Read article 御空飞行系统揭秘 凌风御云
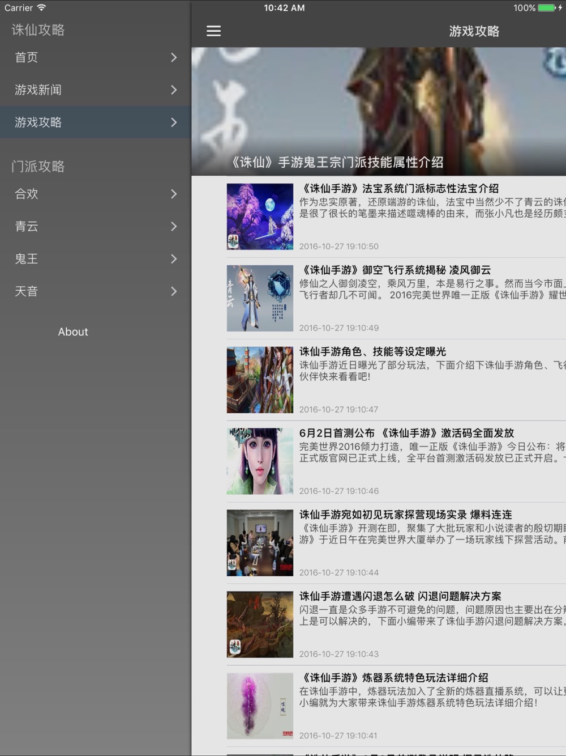Viewport: 566px width, 756px height. click(395, 270)
